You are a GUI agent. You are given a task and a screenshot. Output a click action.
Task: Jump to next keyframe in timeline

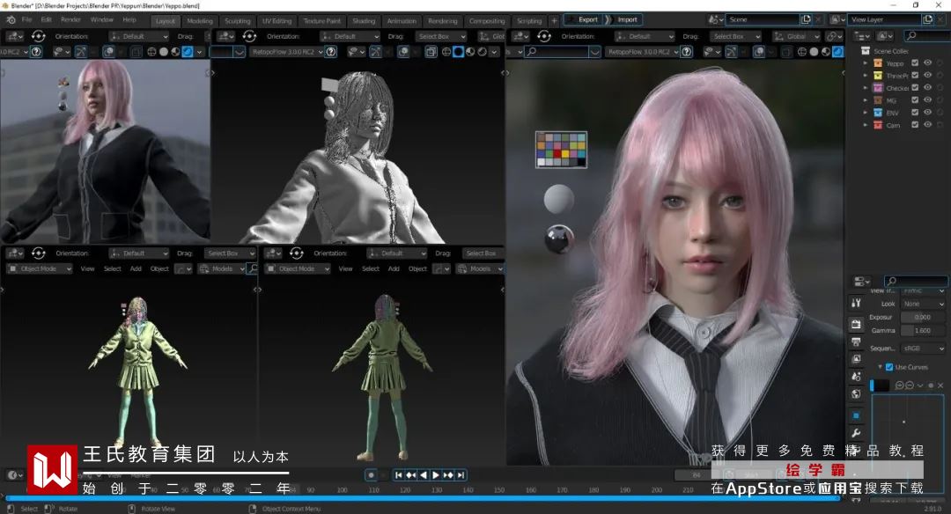pos(448,475)
